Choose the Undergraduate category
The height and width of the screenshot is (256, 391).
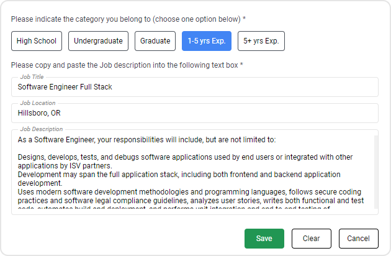coord(98,41)
